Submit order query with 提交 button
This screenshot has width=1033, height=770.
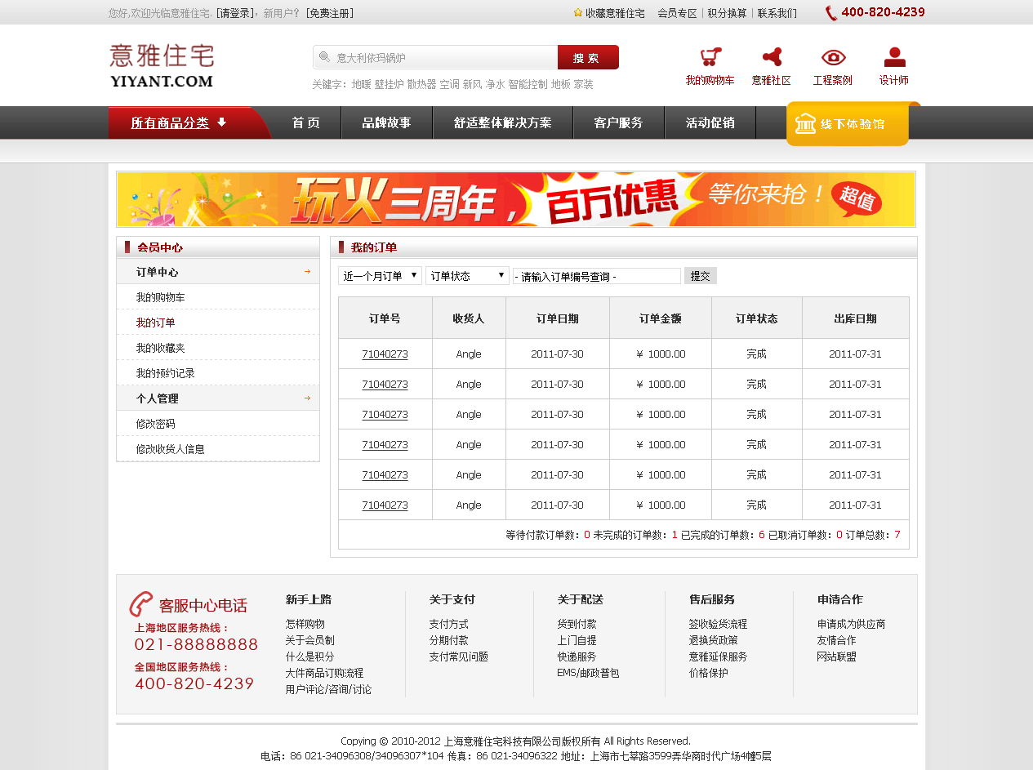(x=700, y=276)
